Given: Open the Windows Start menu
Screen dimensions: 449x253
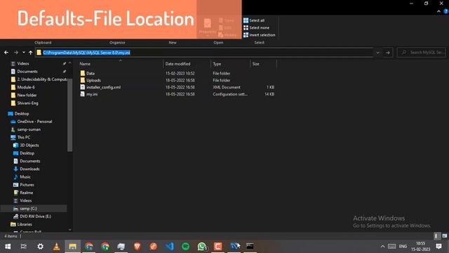Looking at the screenshot, I should point(8,247).
